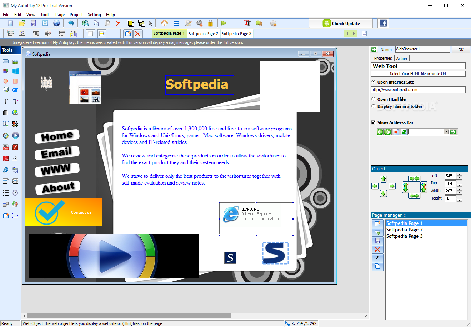
Task: Select the plain Text T tool
Action: click(x=6, y=101)
